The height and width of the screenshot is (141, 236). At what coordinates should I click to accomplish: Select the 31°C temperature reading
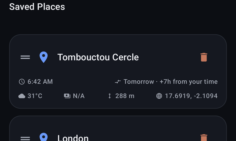[35, 96]
